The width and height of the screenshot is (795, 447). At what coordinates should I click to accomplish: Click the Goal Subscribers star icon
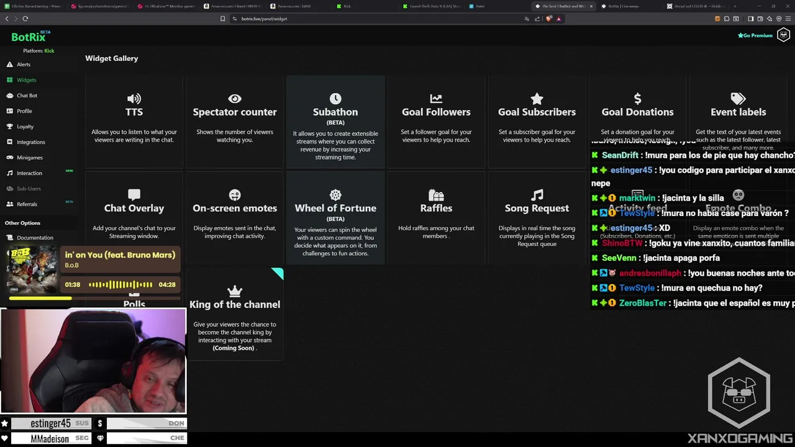point(537,99)
